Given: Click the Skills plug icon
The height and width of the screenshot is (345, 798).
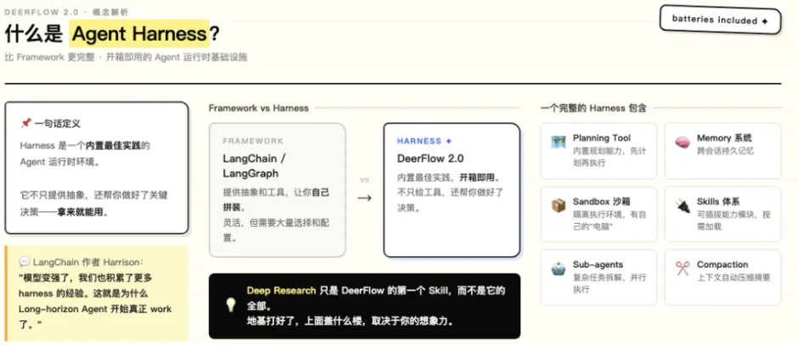Looking at the screenshot, I should (683, 206).
